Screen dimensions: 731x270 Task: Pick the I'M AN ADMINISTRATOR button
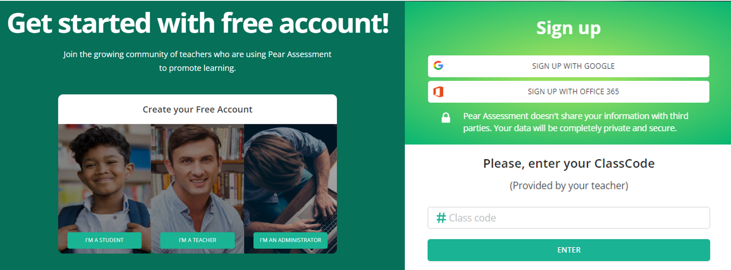[x=290, y=240]
